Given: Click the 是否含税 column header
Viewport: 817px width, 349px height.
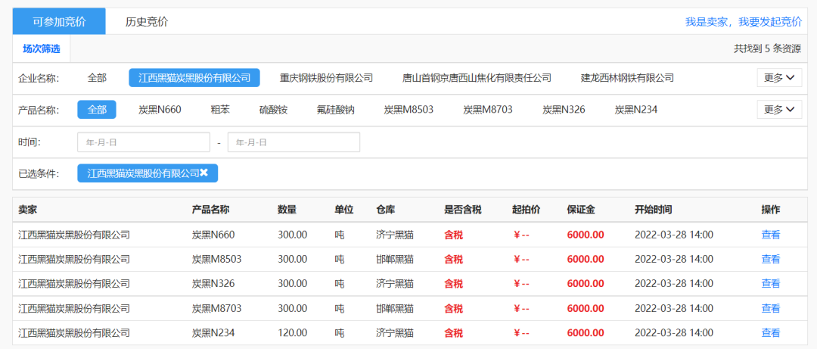Looking at the screenshot, I should click(463, 210).
